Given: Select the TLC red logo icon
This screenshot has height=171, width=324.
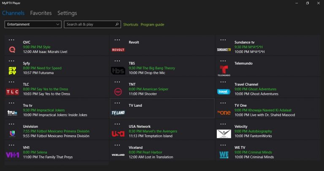Looking at the screenshot, I should (12, 92).
